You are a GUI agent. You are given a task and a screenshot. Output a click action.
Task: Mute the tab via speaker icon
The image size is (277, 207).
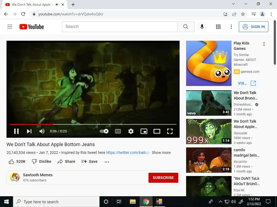point(57,5)
